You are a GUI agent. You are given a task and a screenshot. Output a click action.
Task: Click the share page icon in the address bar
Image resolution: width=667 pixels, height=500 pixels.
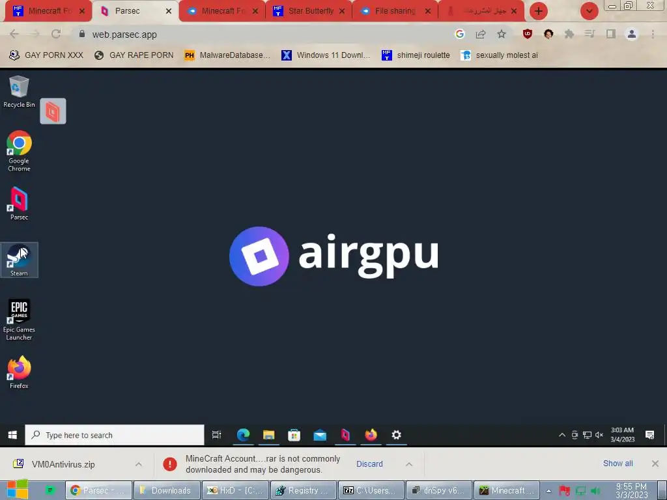[481, 34]
